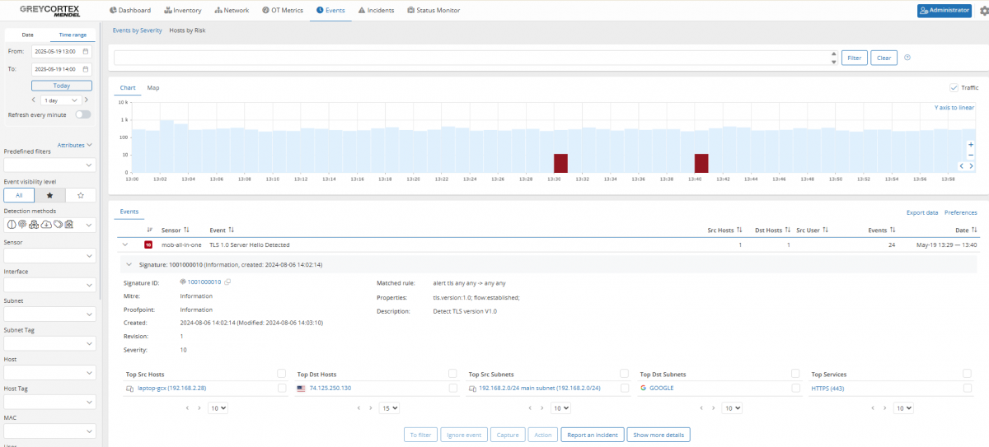The height and width of the screenshot is (447, 989).
Task: Check the GOOGLE subnet checkbox
Action: (795, 388)
